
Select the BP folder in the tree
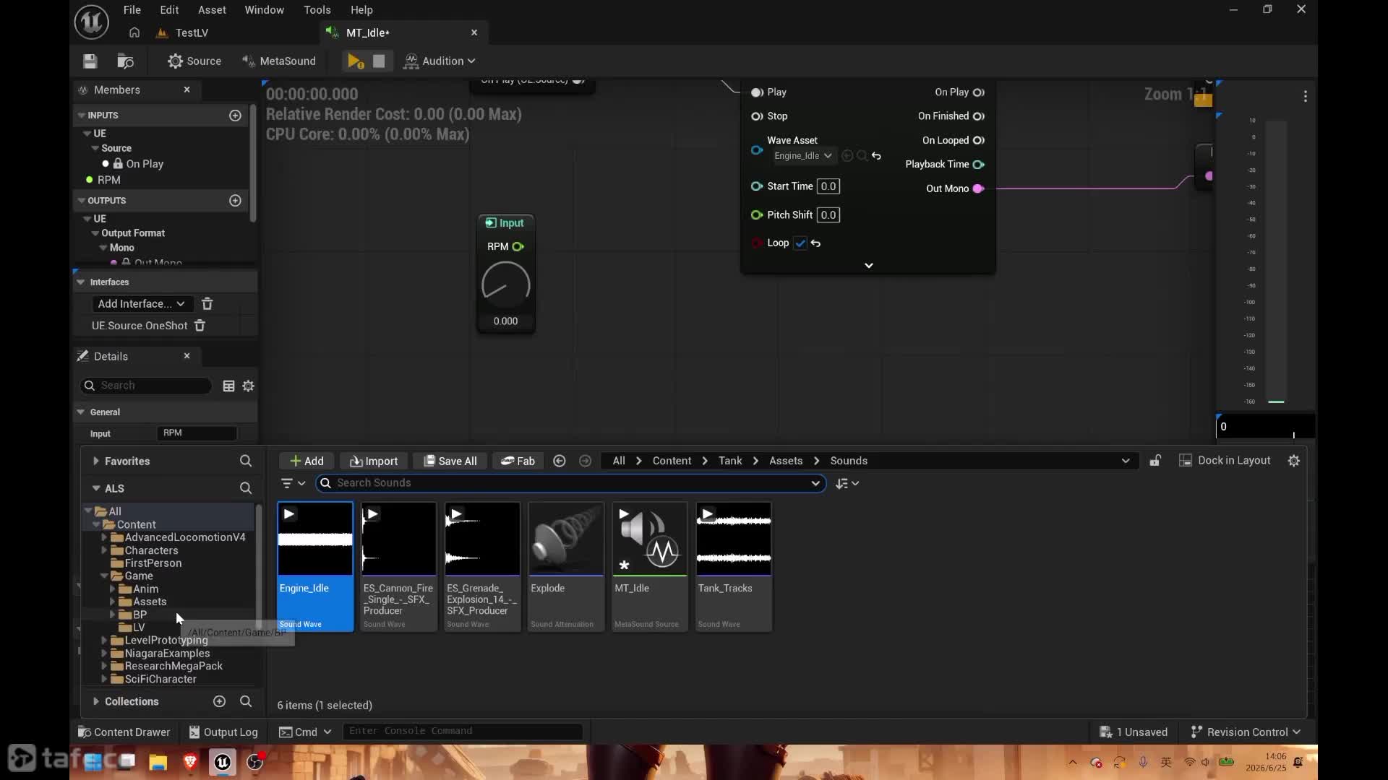coord(140,615)
